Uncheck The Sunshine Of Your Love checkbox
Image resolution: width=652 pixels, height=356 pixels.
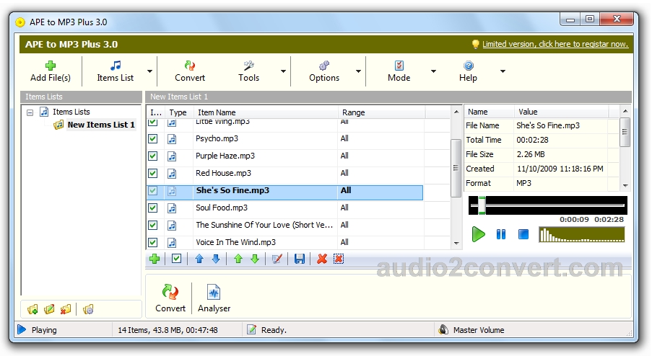pos(153,226)
